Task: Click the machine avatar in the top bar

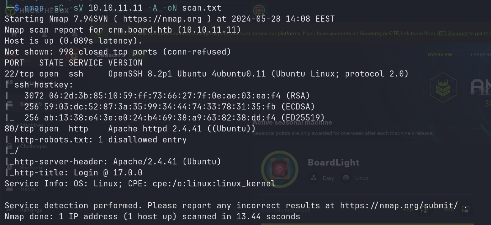Action: point(259,10)
